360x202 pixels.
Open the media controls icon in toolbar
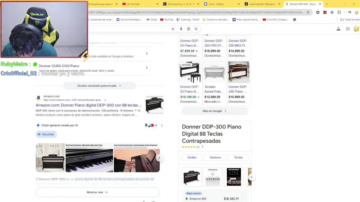click(x=350, y=12)
